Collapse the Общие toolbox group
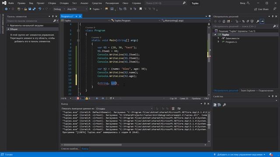Viewport: 280px width, 157px height. coord(8,29)
